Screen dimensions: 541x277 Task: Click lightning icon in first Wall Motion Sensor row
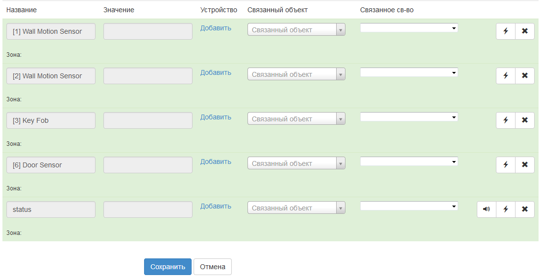[x=506, y=31]
